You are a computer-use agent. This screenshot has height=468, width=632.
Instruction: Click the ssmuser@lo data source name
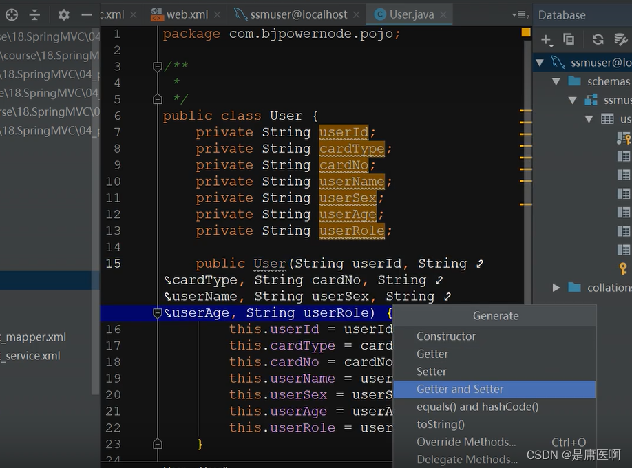[x=601, y=63]
